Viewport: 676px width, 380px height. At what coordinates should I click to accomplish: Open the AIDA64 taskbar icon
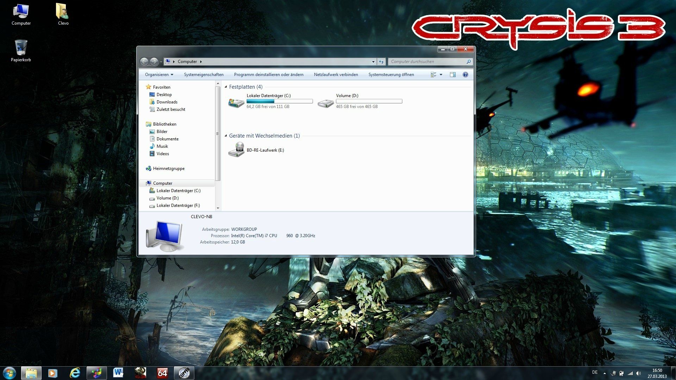point(162,373)
